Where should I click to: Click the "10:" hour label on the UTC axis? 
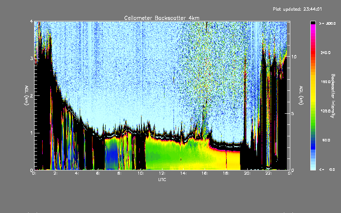(141, 173)
